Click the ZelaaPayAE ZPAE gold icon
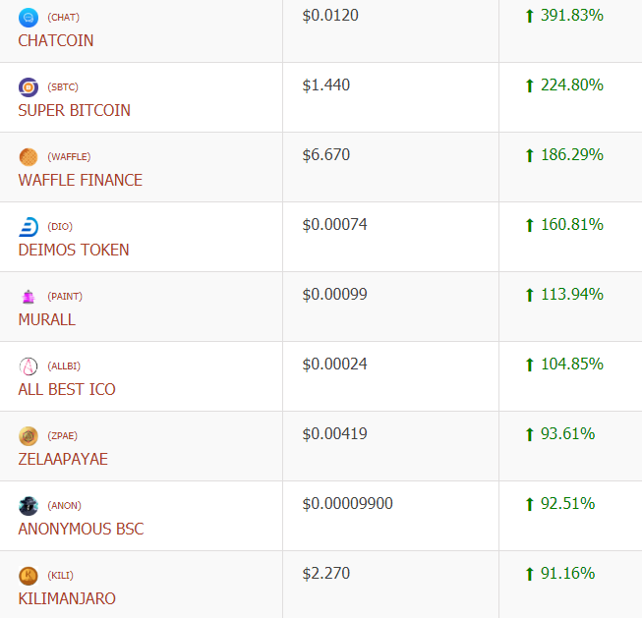The height and width of the screenshot is (618, 642). [29, 436]
